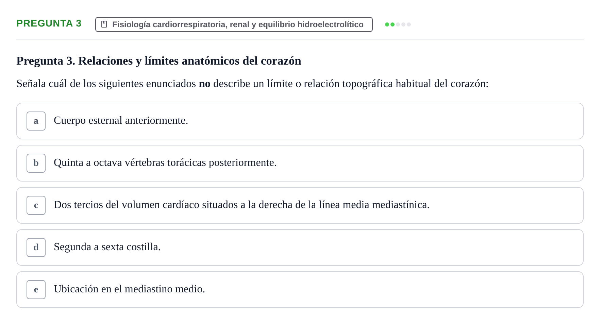Select letter badge 'a' option
This screenshot has width=600, height=325.
coord(36,121)
